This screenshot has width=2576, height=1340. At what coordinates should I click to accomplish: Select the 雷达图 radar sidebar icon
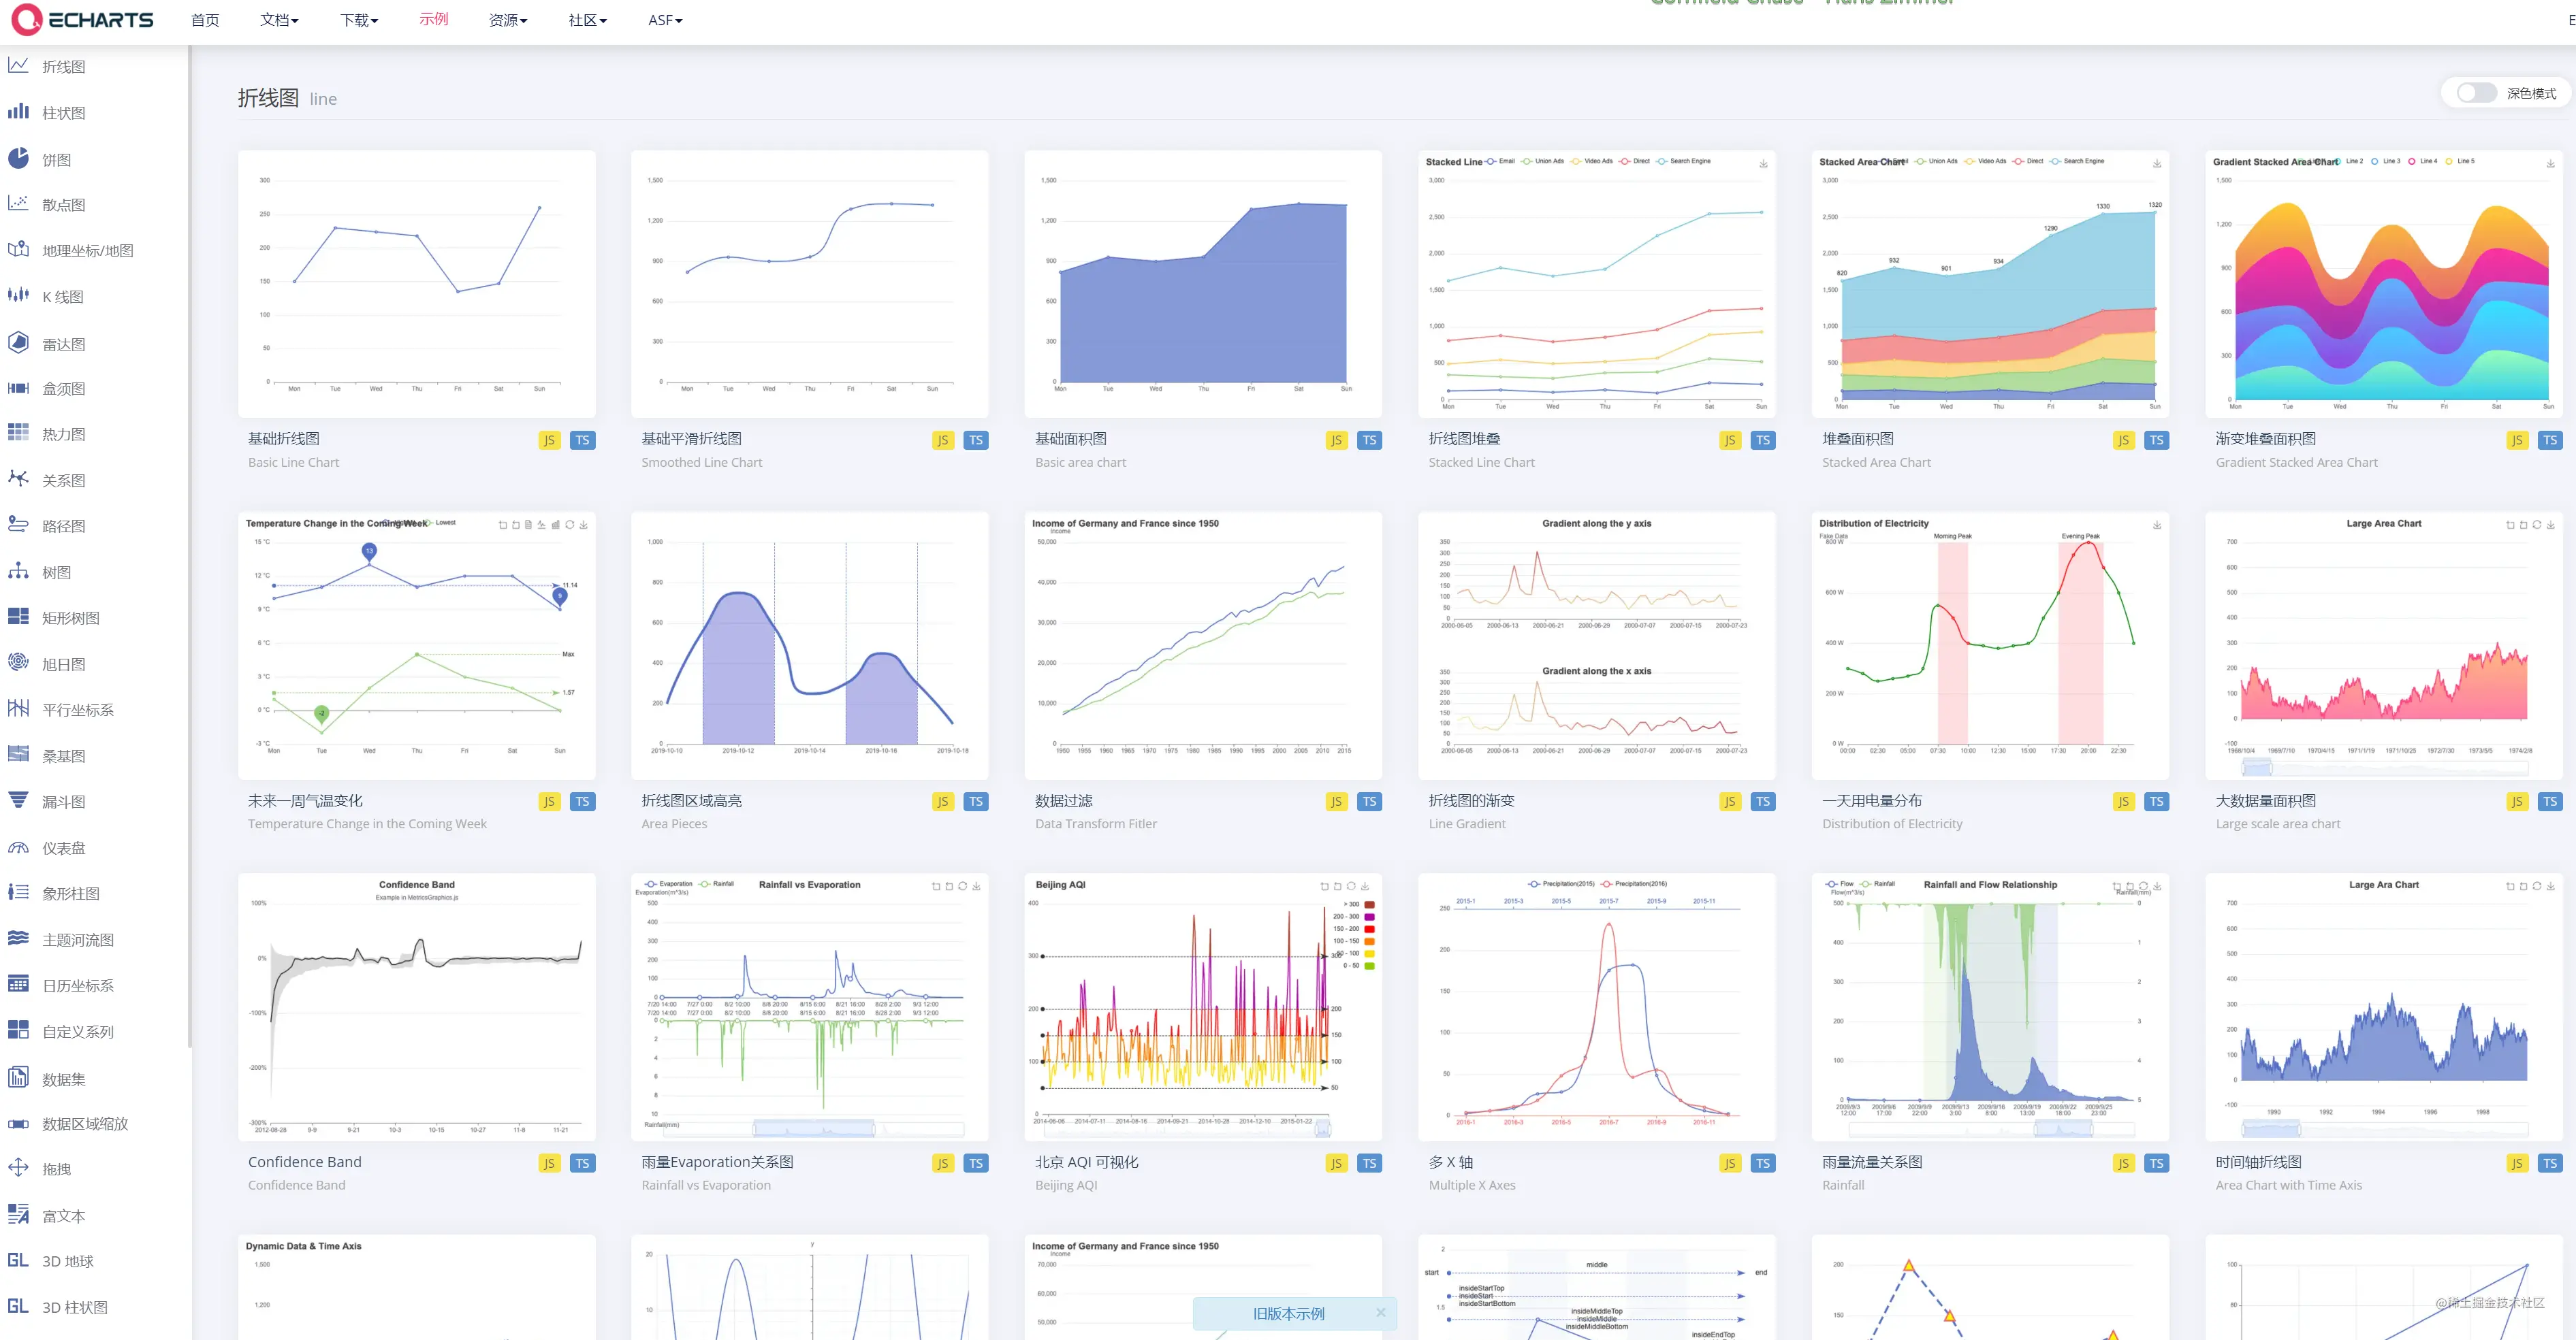[18, 343]
